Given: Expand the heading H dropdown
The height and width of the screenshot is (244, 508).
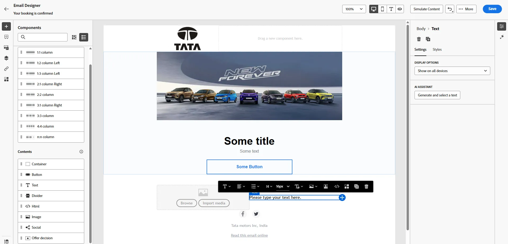Looking at the screenshot, I should click(269, 186).
